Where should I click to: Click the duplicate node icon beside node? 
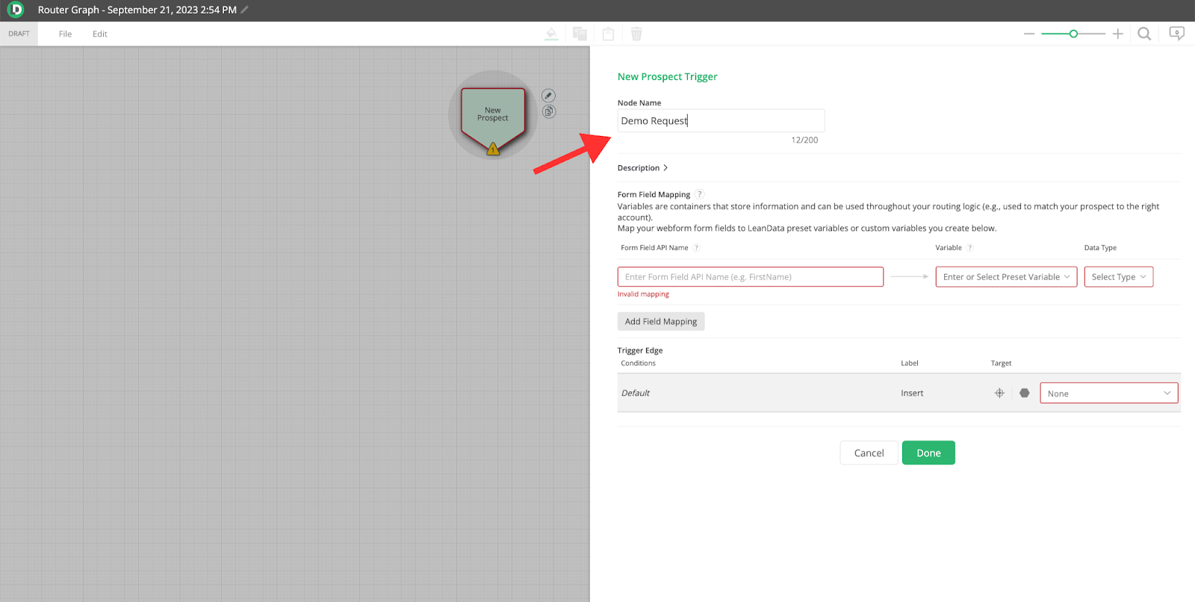pyautogui.click(x=548, y=112)
